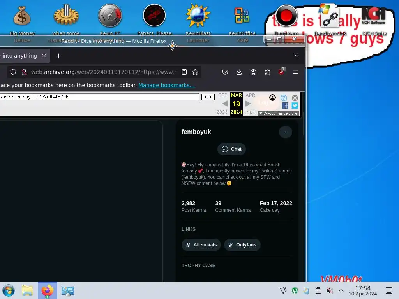Click the uBlock Origin extension icon
The image size is (399, 299).
point(282,72)
